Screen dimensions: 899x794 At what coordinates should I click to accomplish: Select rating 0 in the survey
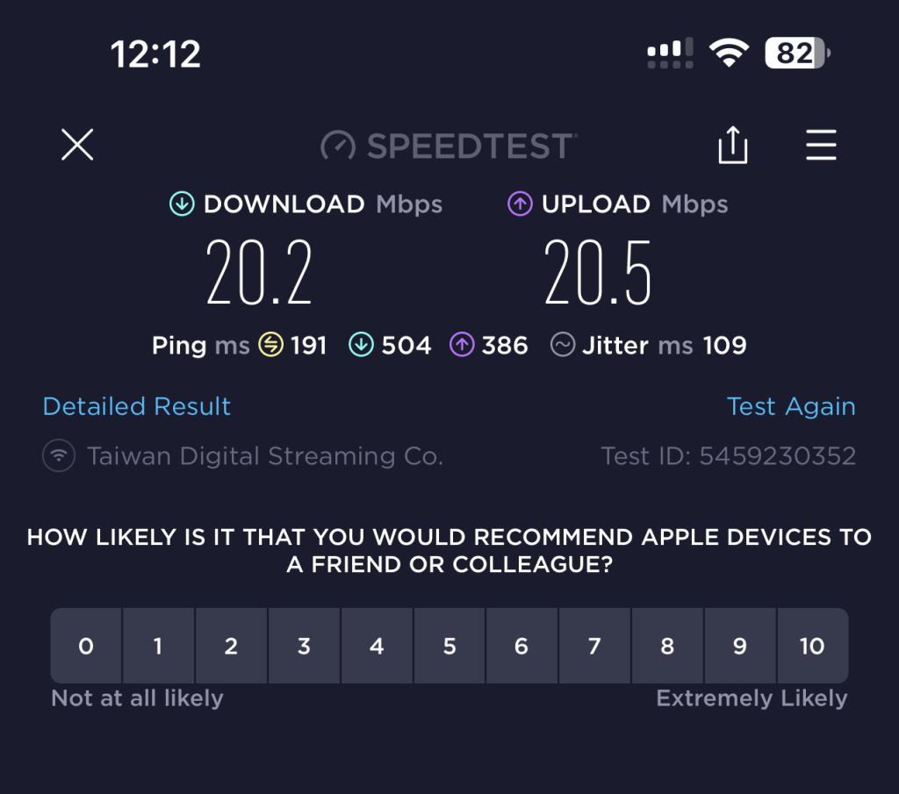(x=86, y=647)
